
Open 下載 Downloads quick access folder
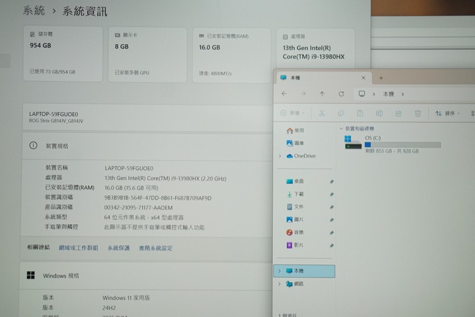295,194
